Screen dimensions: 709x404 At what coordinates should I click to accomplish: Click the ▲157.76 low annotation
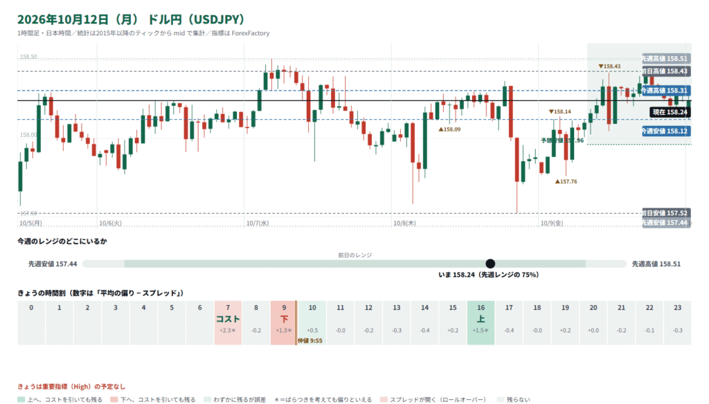click(566, 182)
